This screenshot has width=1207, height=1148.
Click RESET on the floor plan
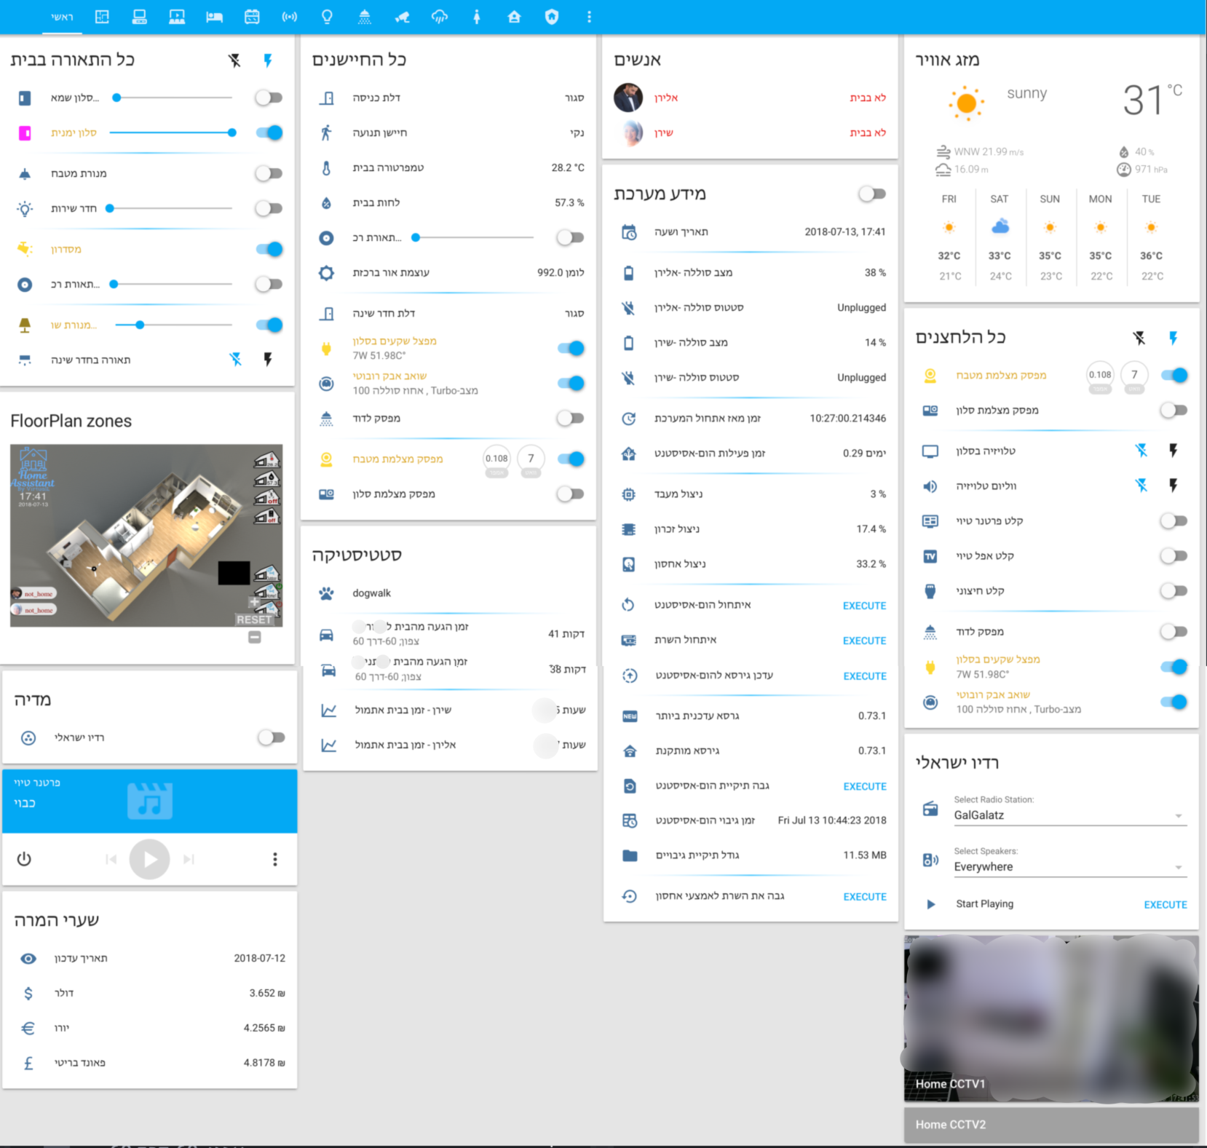point(254,619)
